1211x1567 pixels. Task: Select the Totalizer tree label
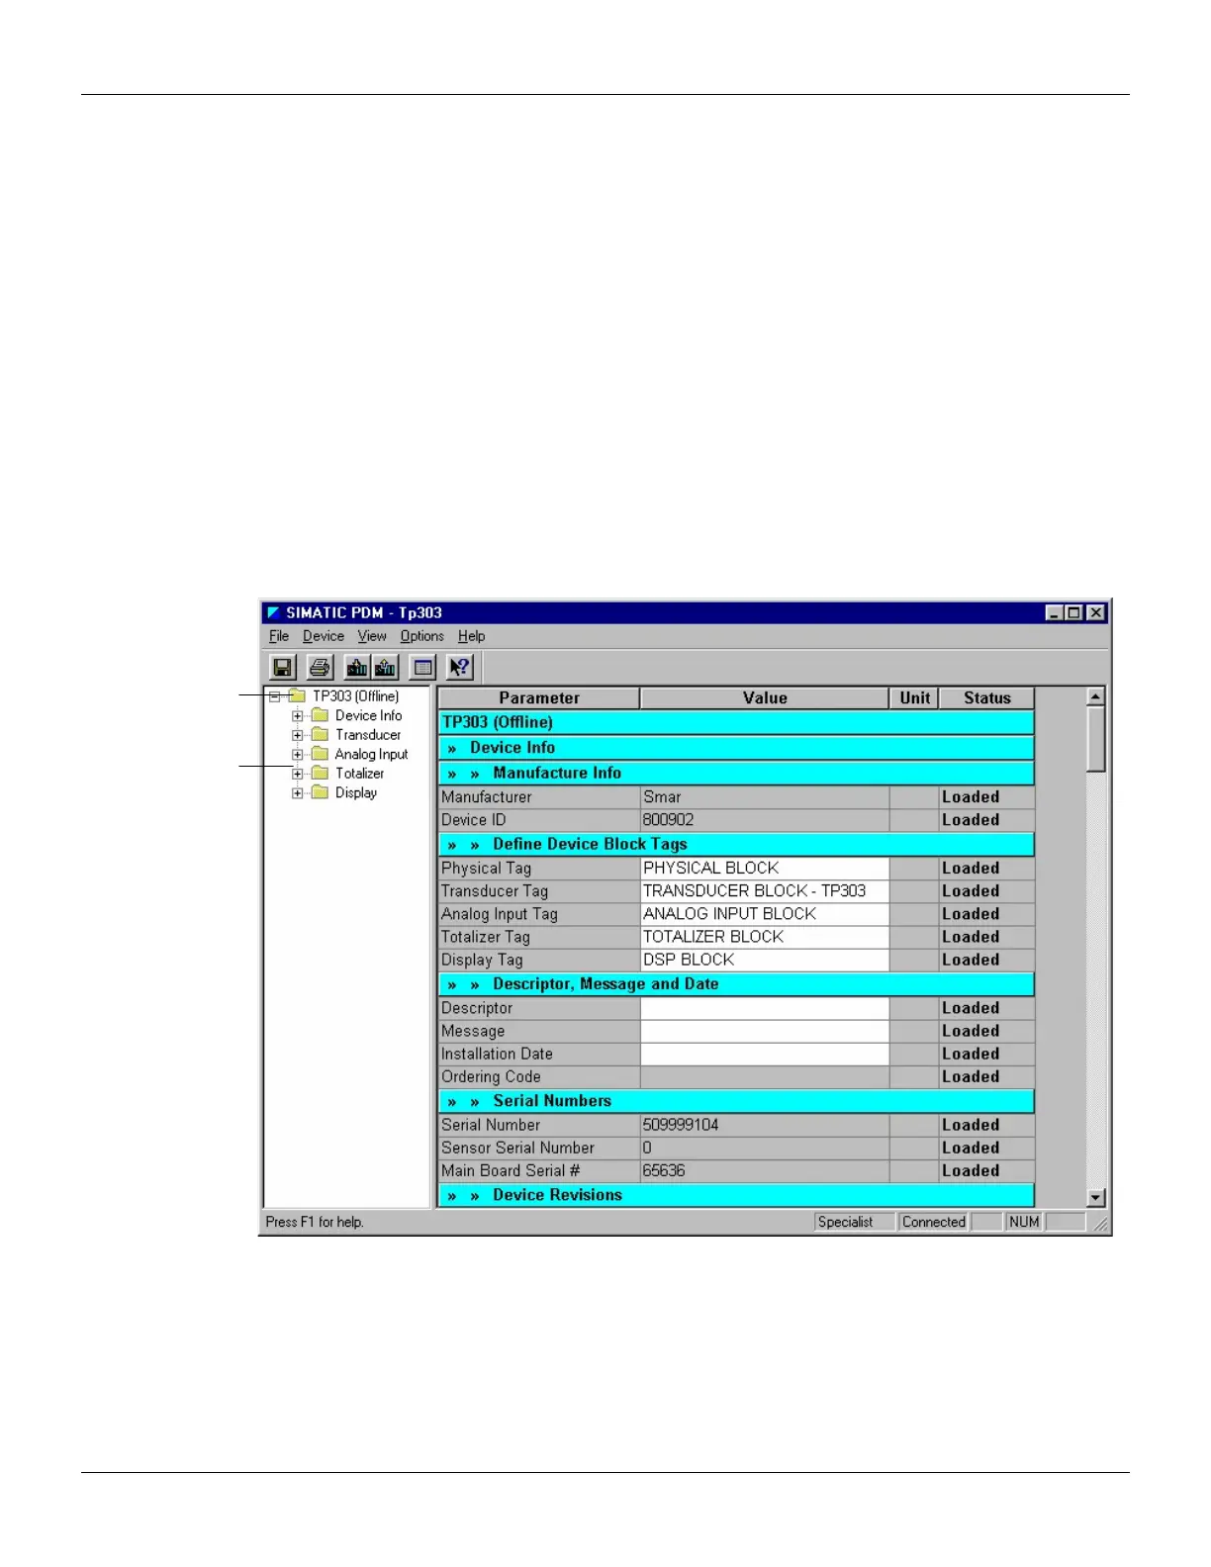pyautogui.click(x=359, y=774)
